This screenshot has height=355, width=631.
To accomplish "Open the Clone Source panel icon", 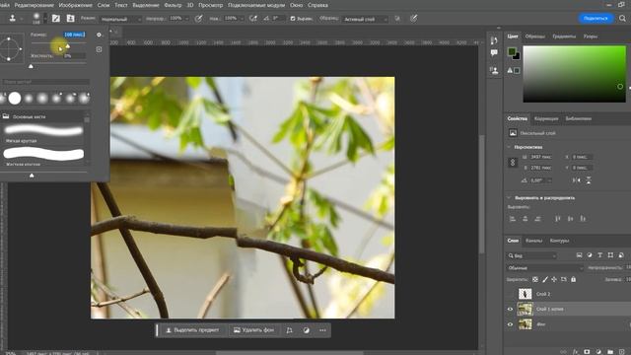I will [70, 19].
